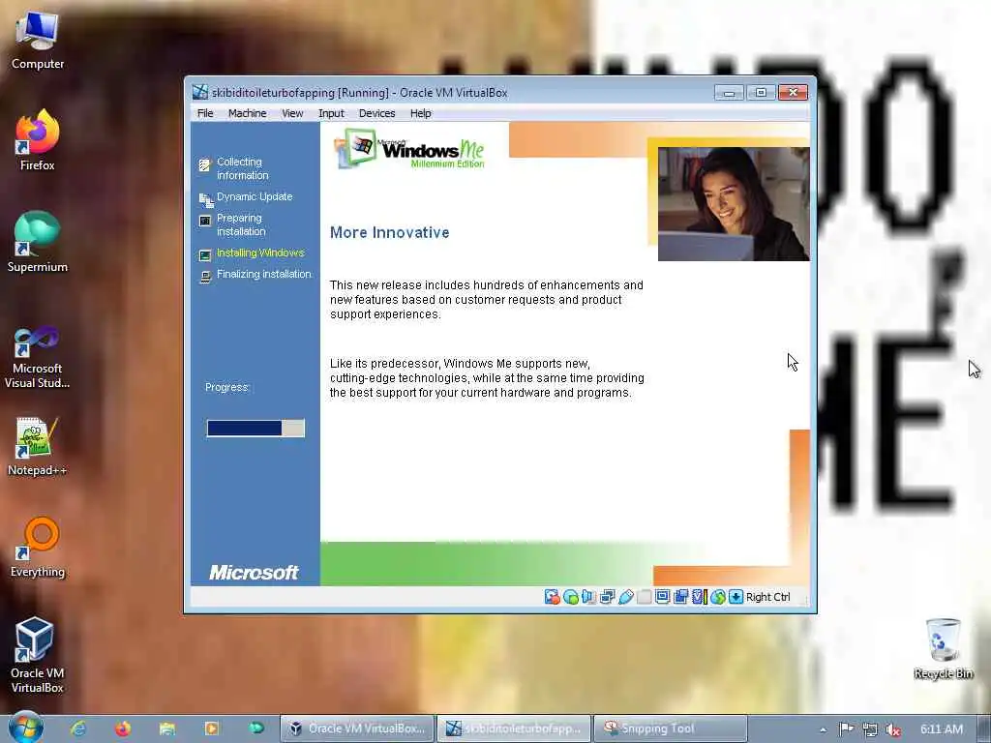The image size is (991, 743).
Task: Select the Oracle VM VirtualBox desktop shortcut
Action: 38,656
